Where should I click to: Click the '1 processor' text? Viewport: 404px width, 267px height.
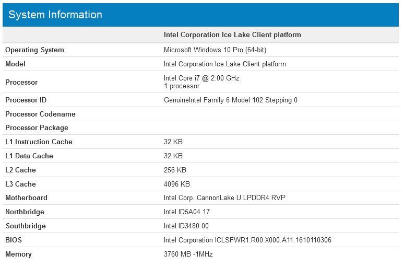point(182,86)
